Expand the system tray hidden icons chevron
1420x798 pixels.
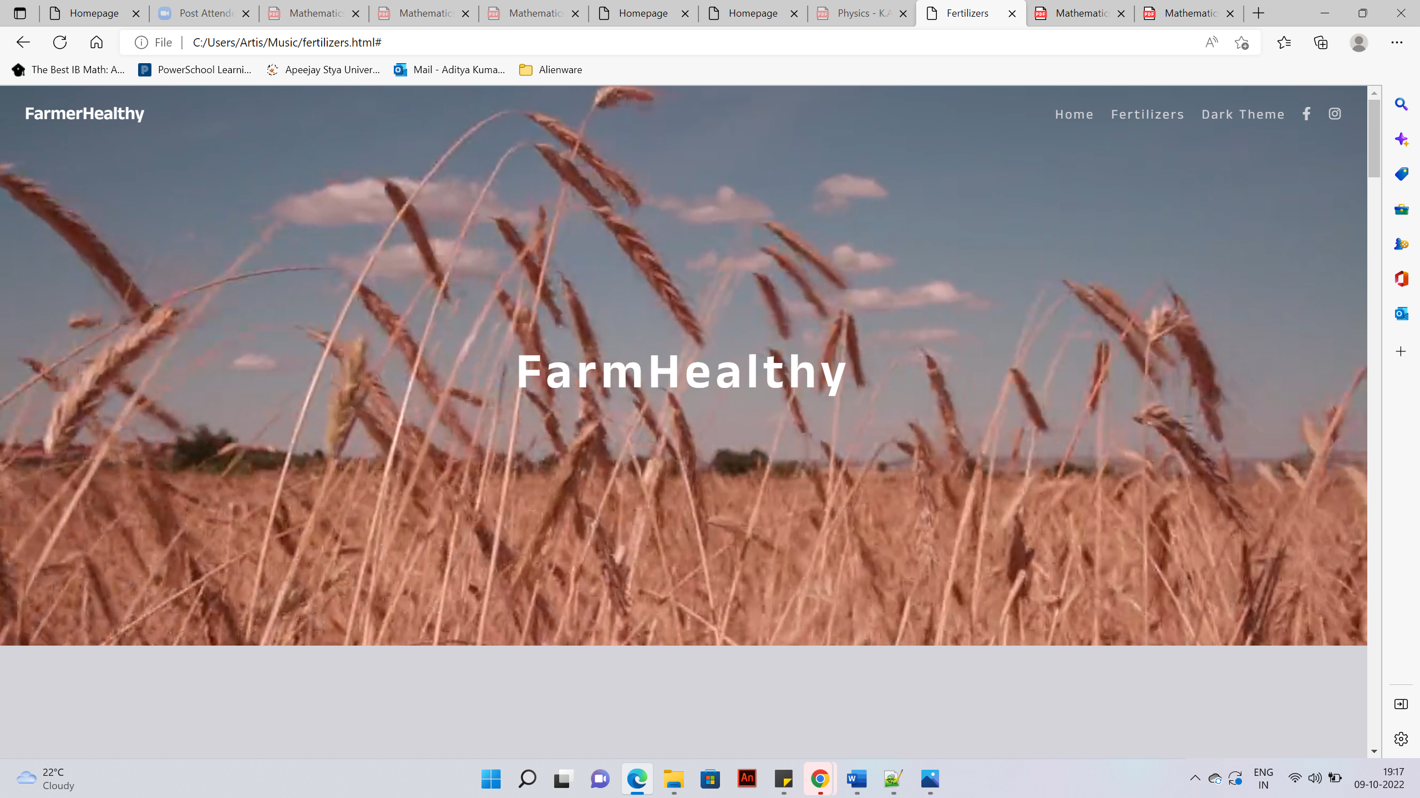pos(1195,778)
